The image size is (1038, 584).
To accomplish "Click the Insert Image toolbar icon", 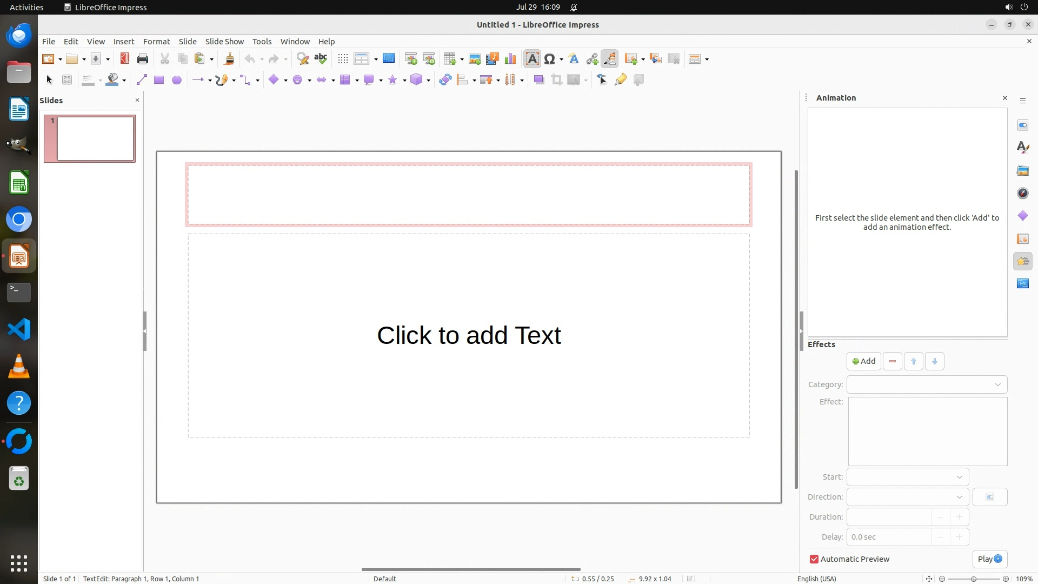I will (475, 59).
